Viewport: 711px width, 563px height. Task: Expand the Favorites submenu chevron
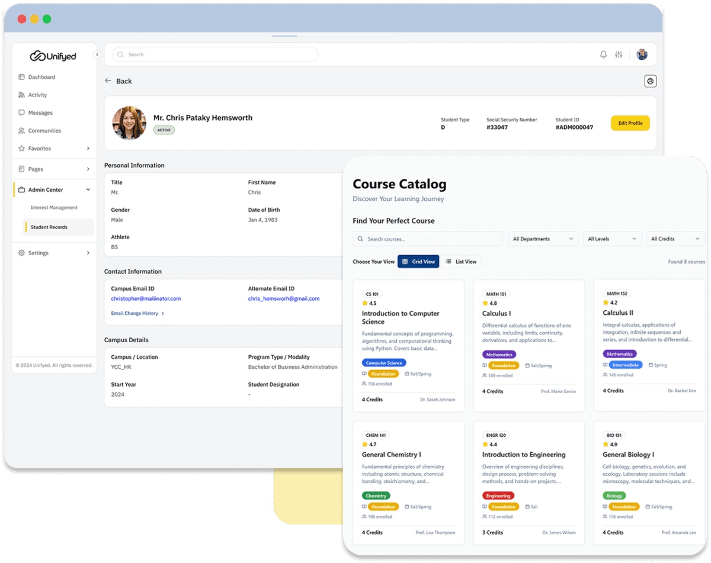pyautogui.click(x=88, y=148)
